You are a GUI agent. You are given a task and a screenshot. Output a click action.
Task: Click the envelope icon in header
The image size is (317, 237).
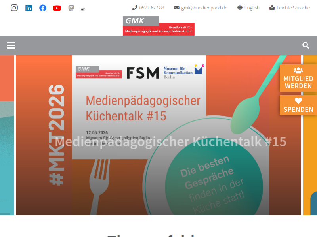(x=177, y=8)
